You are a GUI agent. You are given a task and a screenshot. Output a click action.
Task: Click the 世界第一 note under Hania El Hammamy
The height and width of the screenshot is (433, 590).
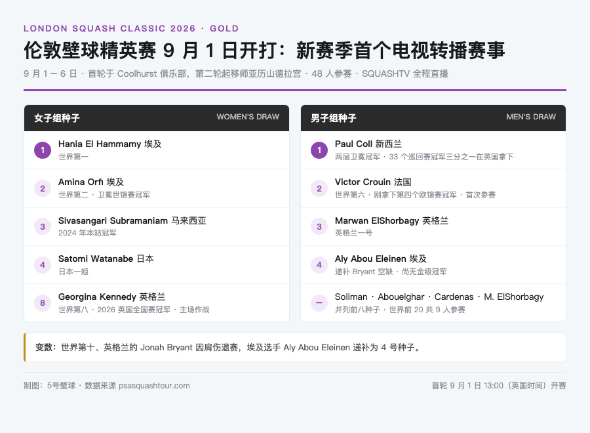(x=73, y=157)
